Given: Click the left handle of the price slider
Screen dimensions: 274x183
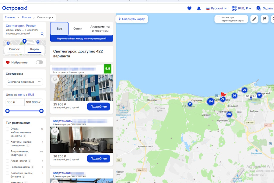Looking at the screenshot, I should pyautogui.click(x=8, y=111).
